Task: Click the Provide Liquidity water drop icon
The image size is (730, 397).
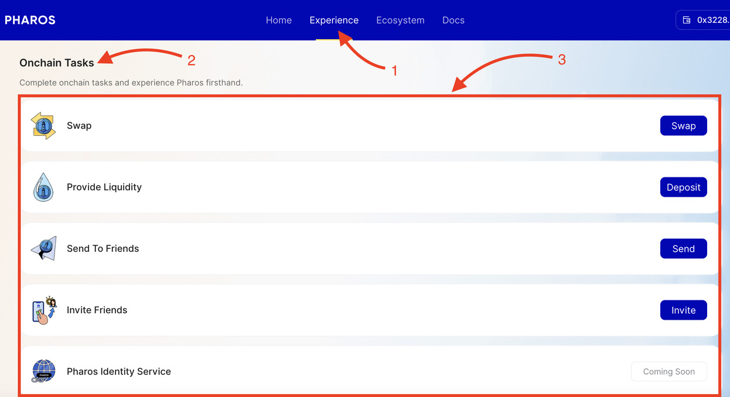Action: [x=43, y=187]
